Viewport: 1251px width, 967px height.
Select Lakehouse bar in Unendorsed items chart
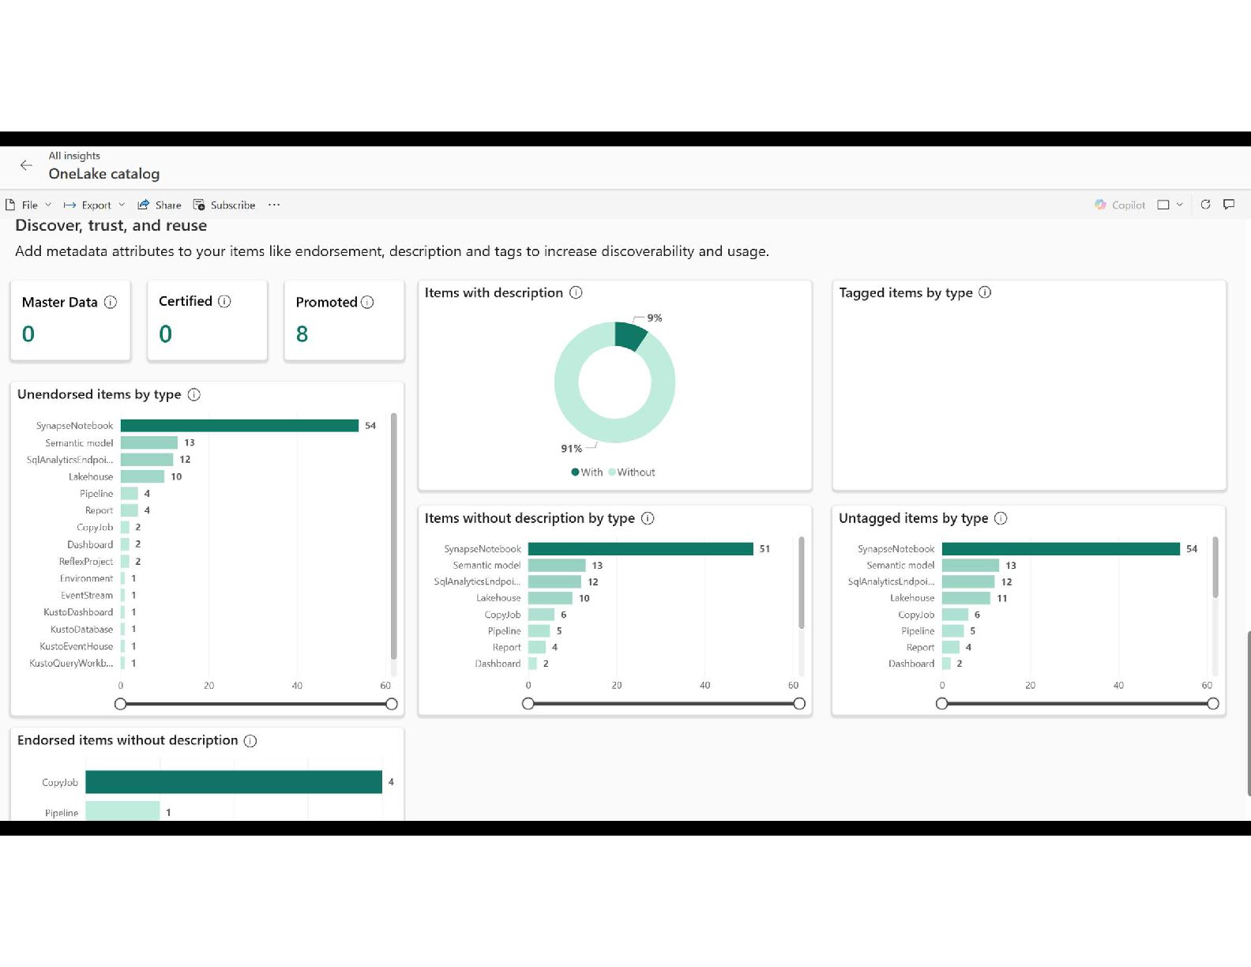[x=142, y=476]
